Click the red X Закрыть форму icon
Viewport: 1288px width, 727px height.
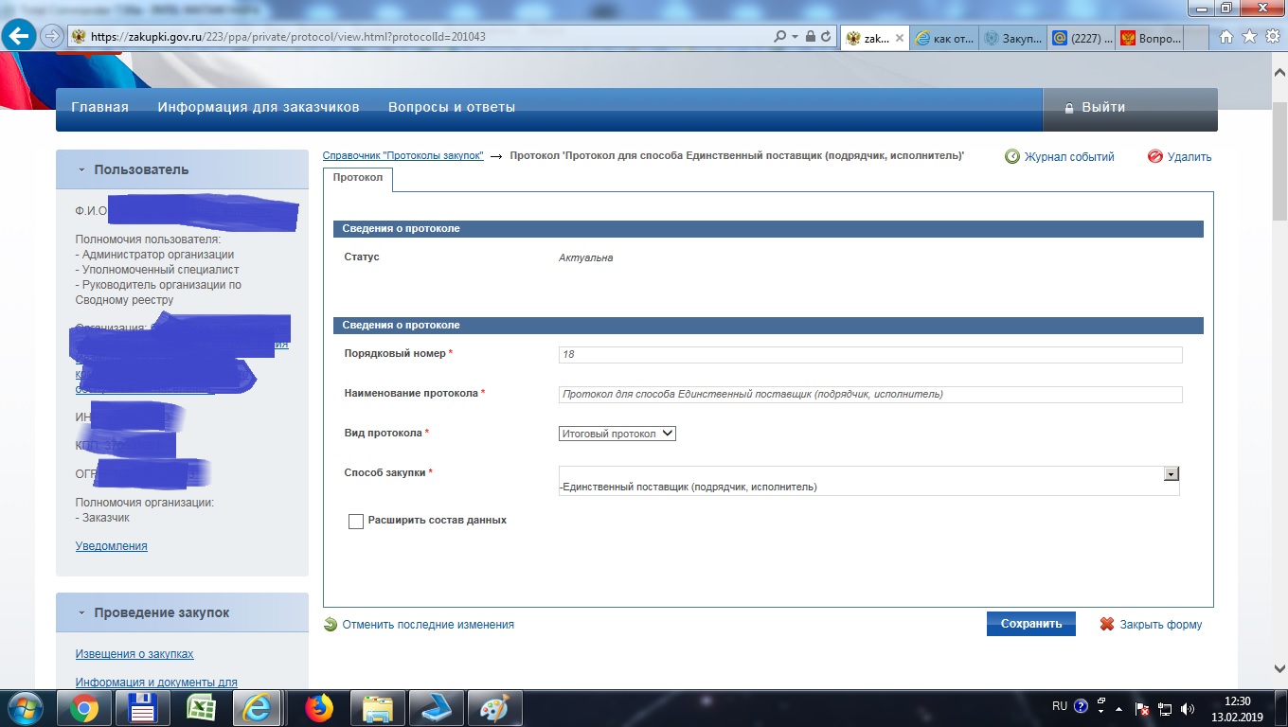[1106, 625]
